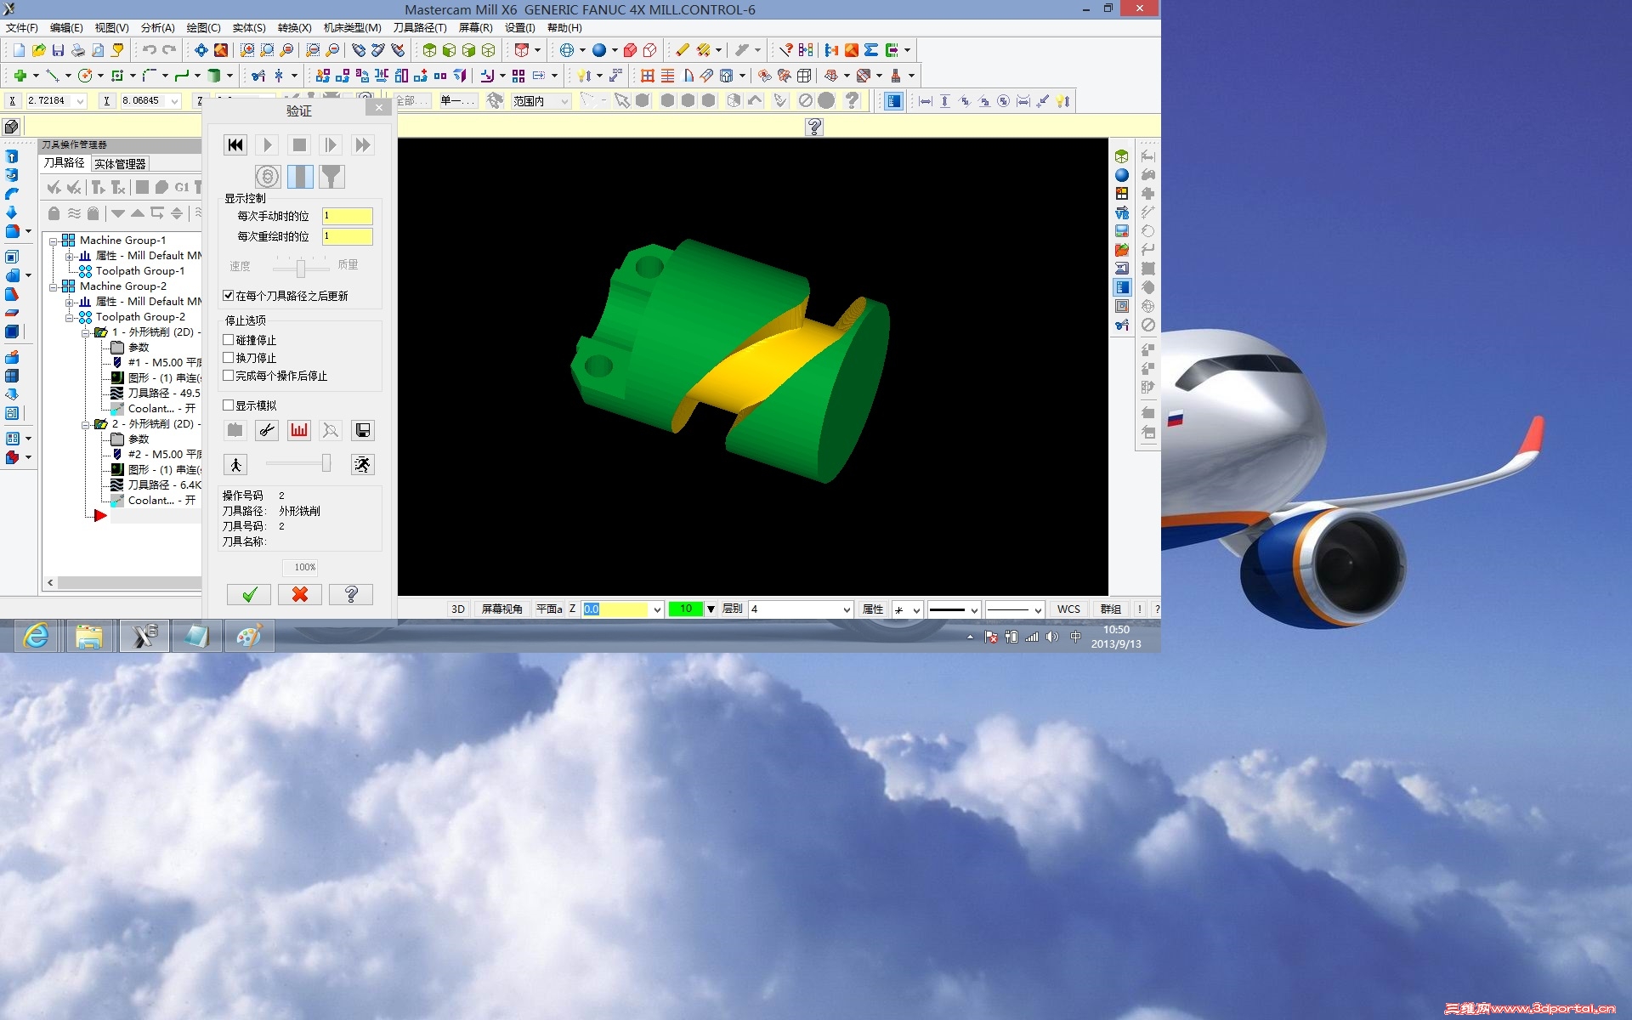Collapse operation 1 外形铣削 (2D) node

tap(85, 332)
